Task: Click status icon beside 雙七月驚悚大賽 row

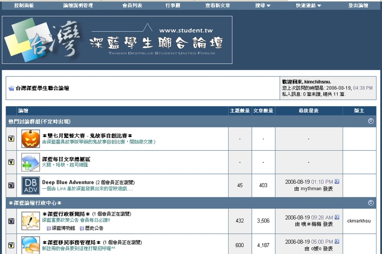Action: coord(11,139)
